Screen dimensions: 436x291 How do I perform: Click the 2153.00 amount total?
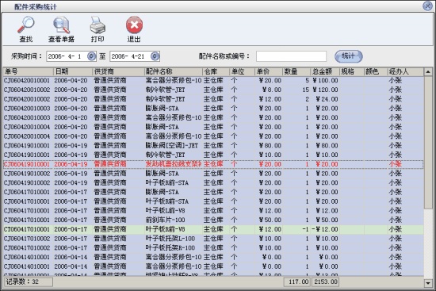[x=325, y=281]
